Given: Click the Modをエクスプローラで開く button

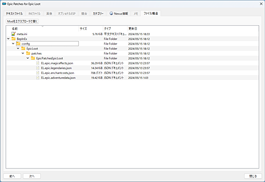Looking at the screenshot, I should click(22, 21).
